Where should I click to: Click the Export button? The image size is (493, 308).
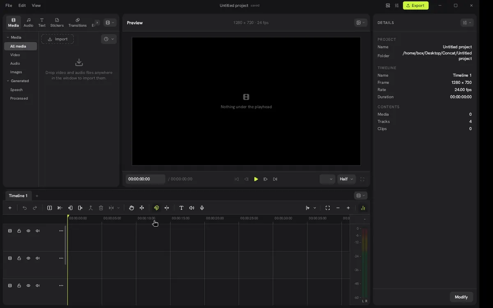pyautogui.click(x=416, y=5)
